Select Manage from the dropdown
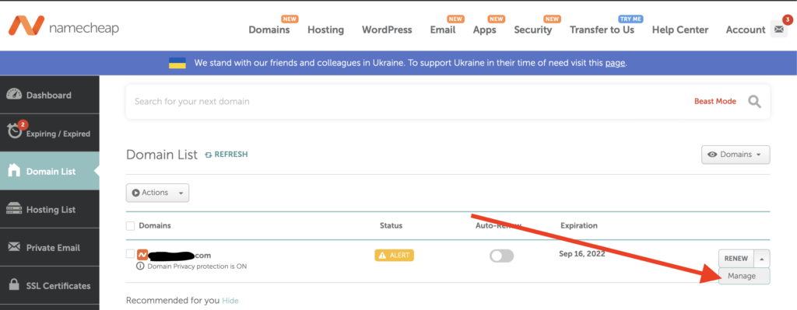797x310 pixels. coord(744,276)
